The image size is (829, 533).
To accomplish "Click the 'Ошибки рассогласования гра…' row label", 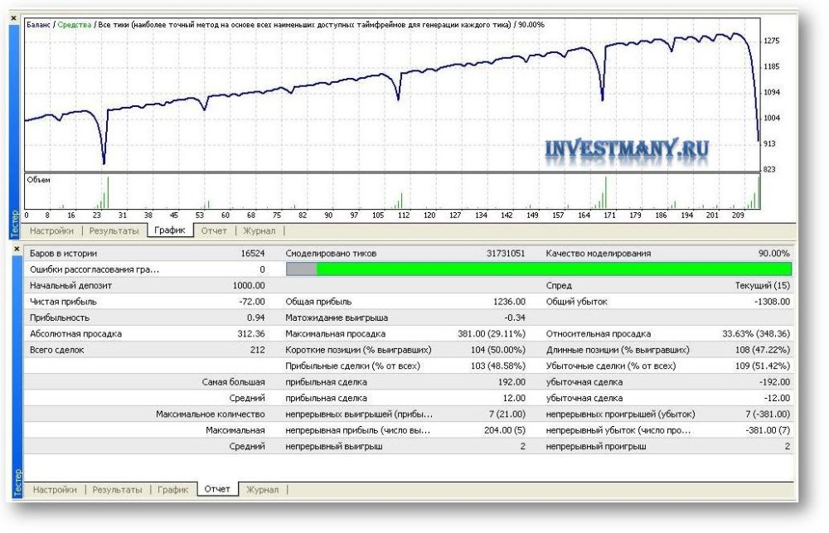I will click(x=95, y=269).
